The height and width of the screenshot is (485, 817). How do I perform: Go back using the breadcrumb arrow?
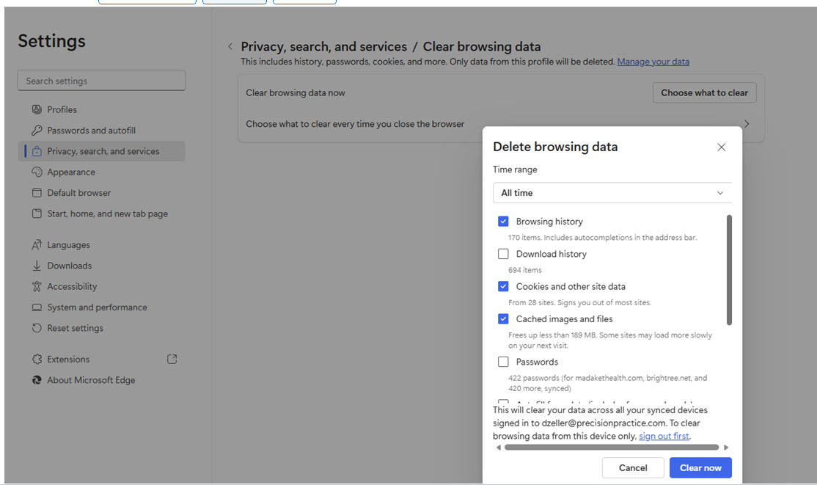230,47
